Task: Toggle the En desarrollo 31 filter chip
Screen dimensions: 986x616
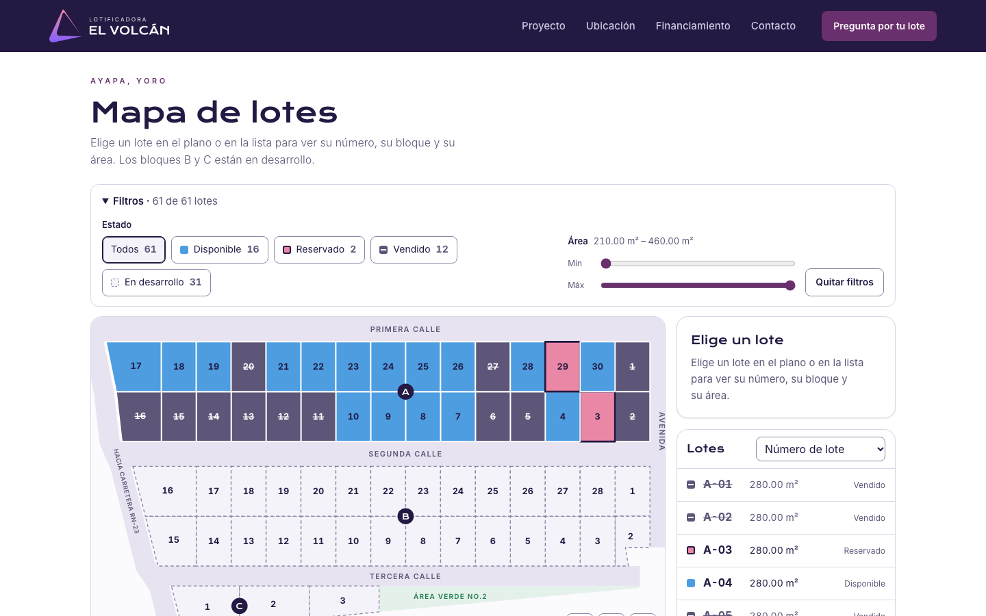Action: tap(156, 283)
